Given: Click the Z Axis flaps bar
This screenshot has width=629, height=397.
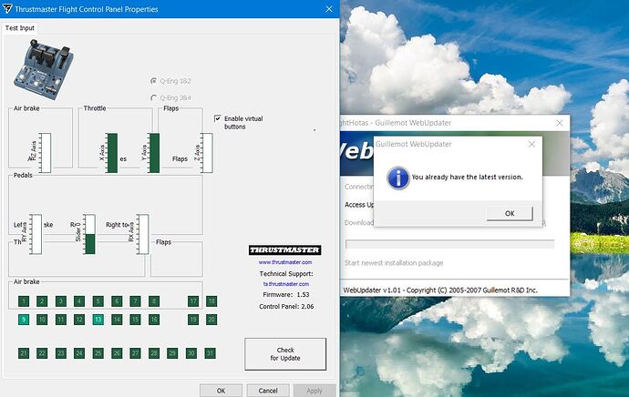Looking at the screenshot, I should tap(208, 153).
